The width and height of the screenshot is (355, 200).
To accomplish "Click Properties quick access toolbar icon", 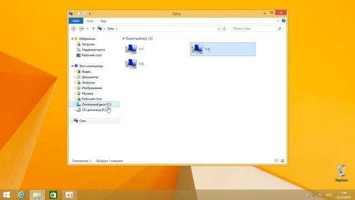I will 79,14.
